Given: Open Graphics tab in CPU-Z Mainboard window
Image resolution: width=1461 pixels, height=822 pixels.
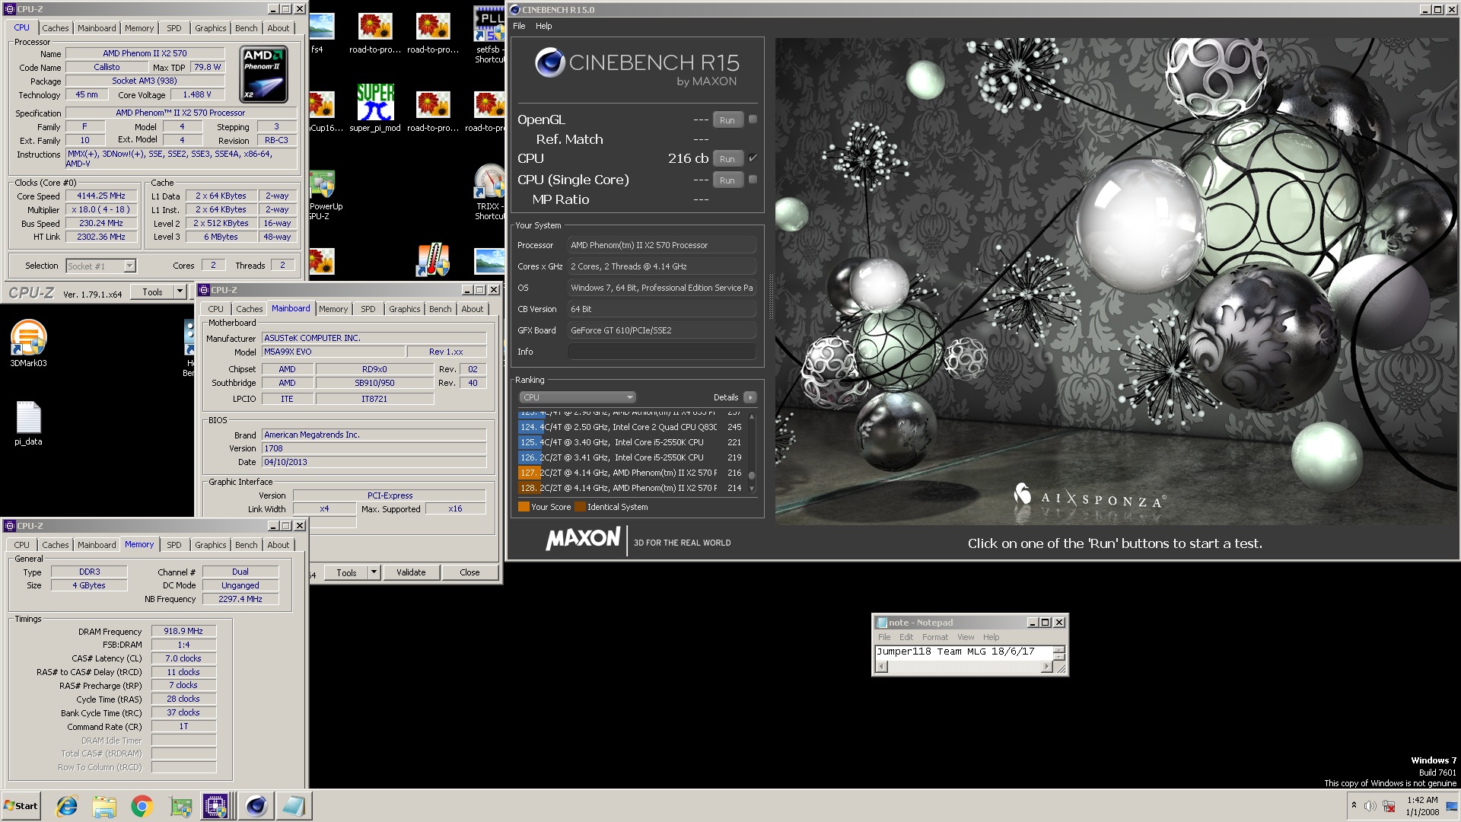Looking at the screenshot, I should pos(404,309).
